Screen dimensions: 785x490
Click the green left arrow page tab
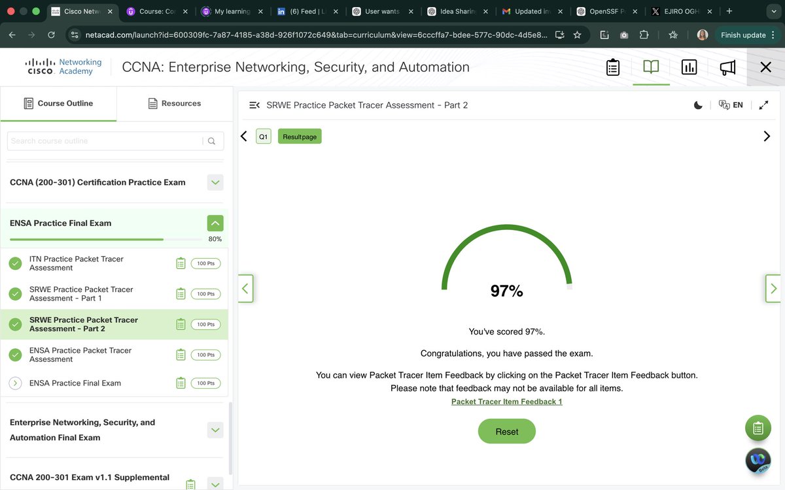(x=245, y=288)
